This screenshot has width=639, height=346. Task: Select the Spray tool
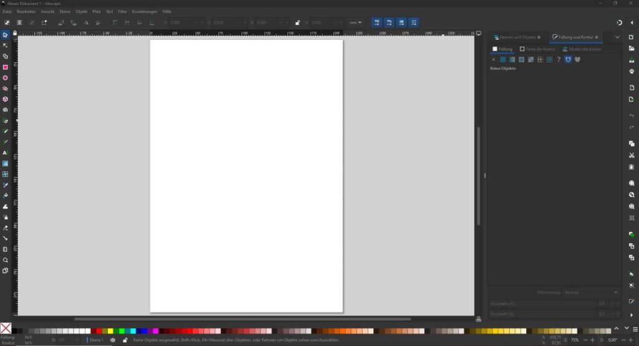click(5, 218)
